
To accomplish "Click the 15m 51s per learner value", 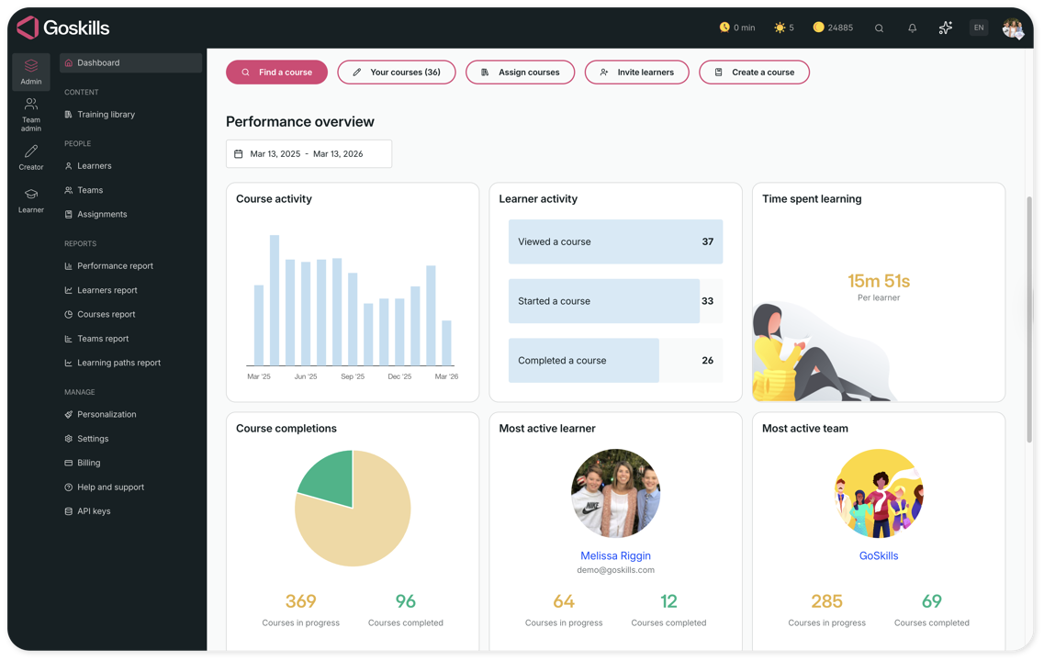I will pos(878,281).
